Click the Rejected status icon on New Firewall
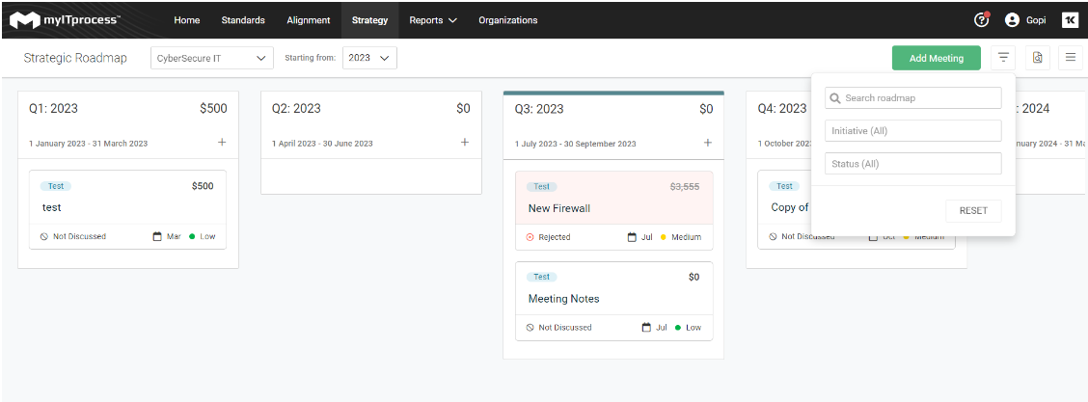1088x402 pixels. click(530, 237)
